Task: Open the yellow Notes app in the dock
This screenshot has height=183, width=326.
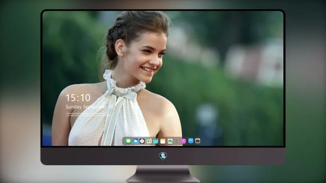Action: (163, 141)
